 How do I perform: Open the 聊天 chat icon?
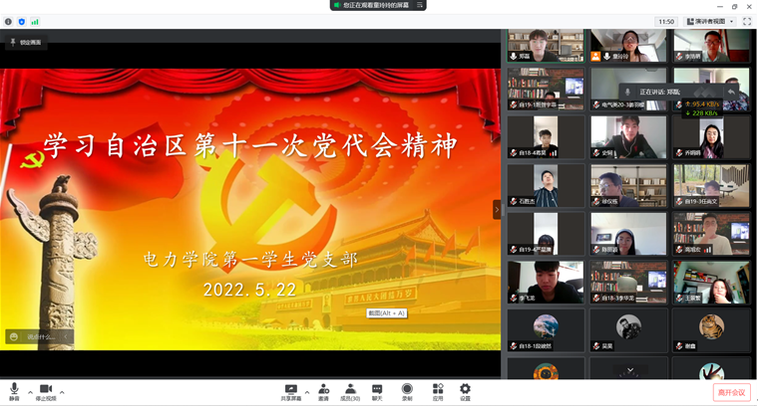[377, 392]
